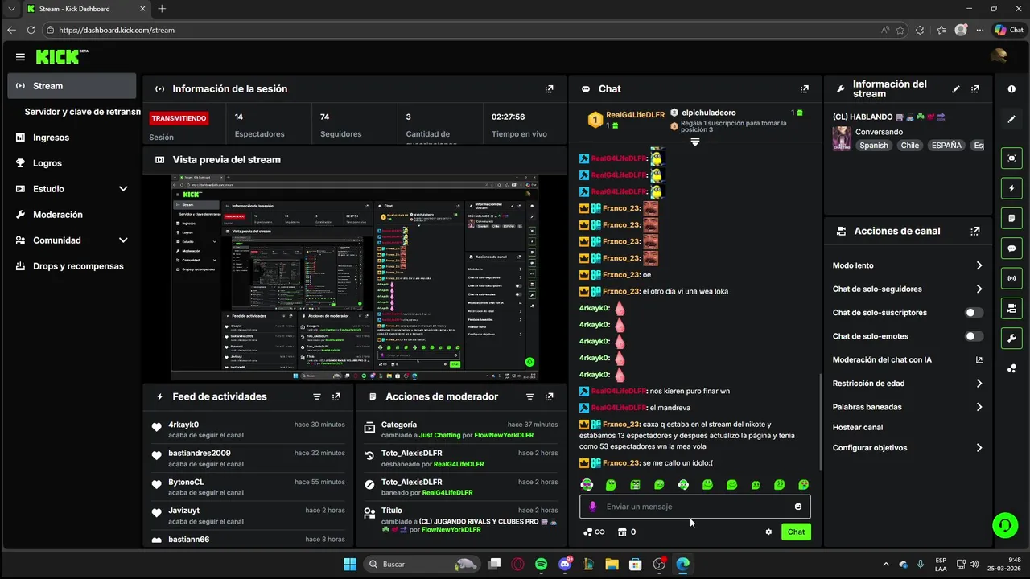Toggle the document widget icon in right toolbar
This screenshot has height=579, width=1030.
[1011, 218]
